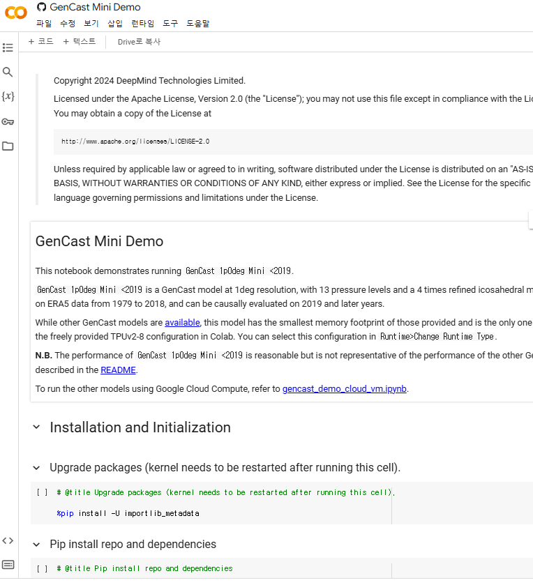Click the GenCast Mini Demo heading
This screenshot has width=533, height=585.
coord(99,241)
